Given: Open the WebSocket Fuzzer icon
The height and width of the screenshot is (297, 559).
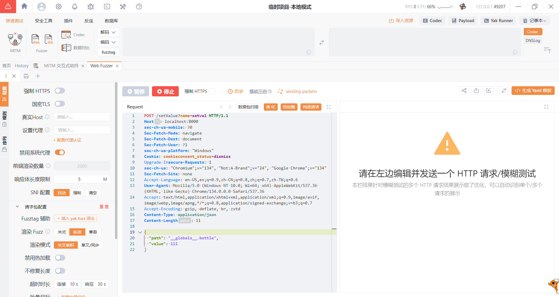Looking at the screenshot, I should point(48,39).
